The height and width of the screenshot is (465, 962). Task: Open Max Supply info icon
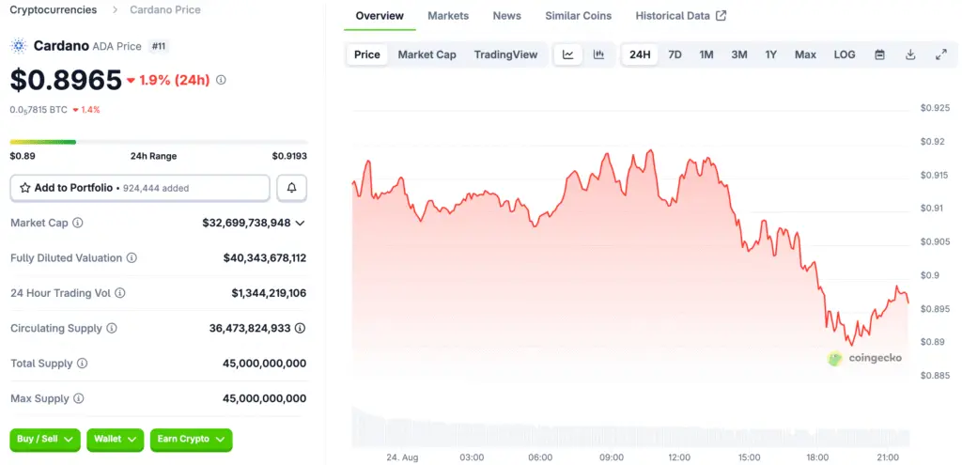[x=79, y=398]
